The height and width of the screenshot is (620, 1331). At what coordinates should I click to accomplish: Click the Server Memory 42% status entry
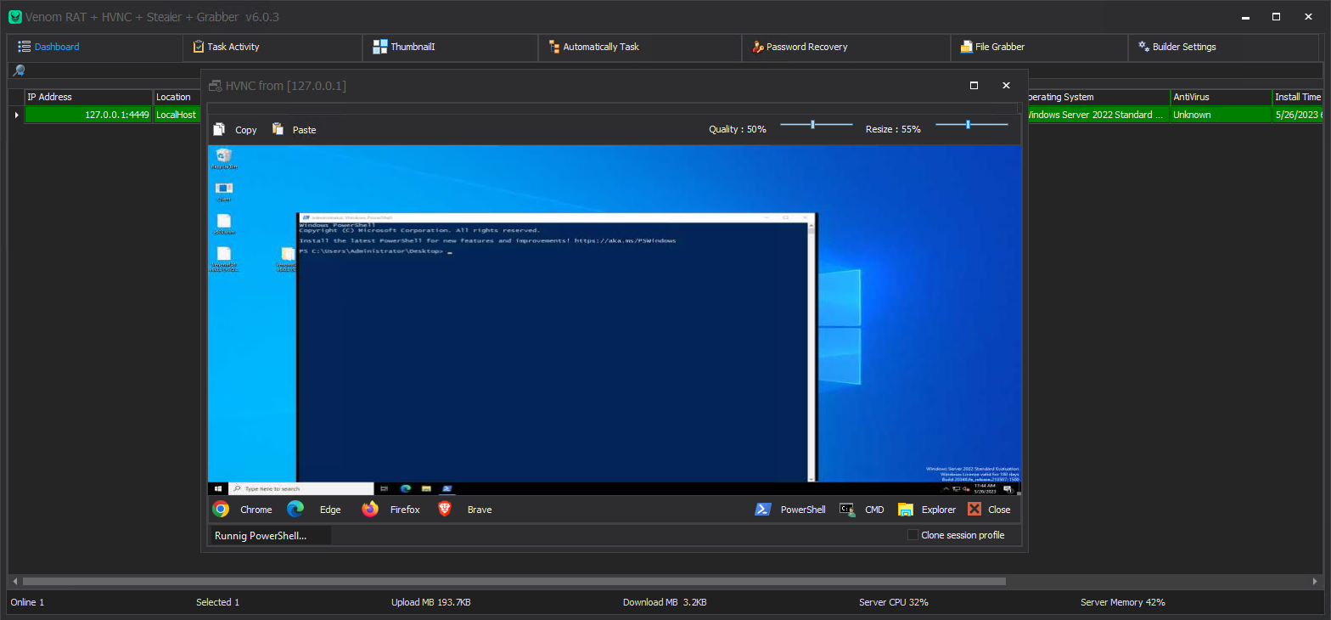coord(1123,602)
